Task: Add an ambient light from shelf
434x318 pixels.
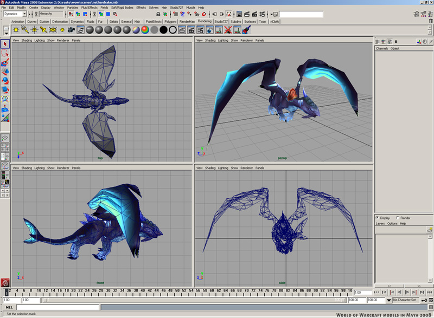Action: (x=16, y=30)
